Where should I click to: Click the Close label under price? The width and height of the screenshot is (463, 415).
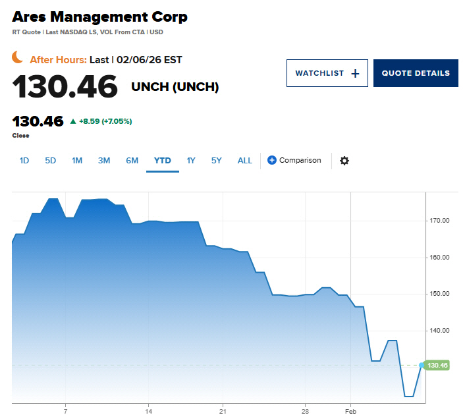tap(20, 136)
